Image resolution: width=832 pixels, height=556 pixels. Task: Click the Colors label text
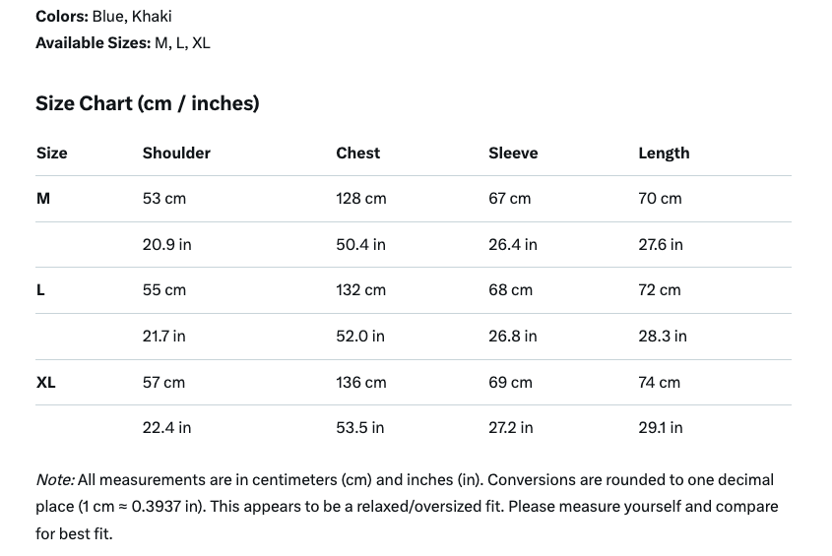click(61, 17)
